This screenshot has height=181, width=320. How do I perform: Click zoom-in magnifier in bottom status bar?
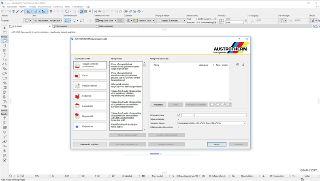pyautogui.click(x=18, y=176)
